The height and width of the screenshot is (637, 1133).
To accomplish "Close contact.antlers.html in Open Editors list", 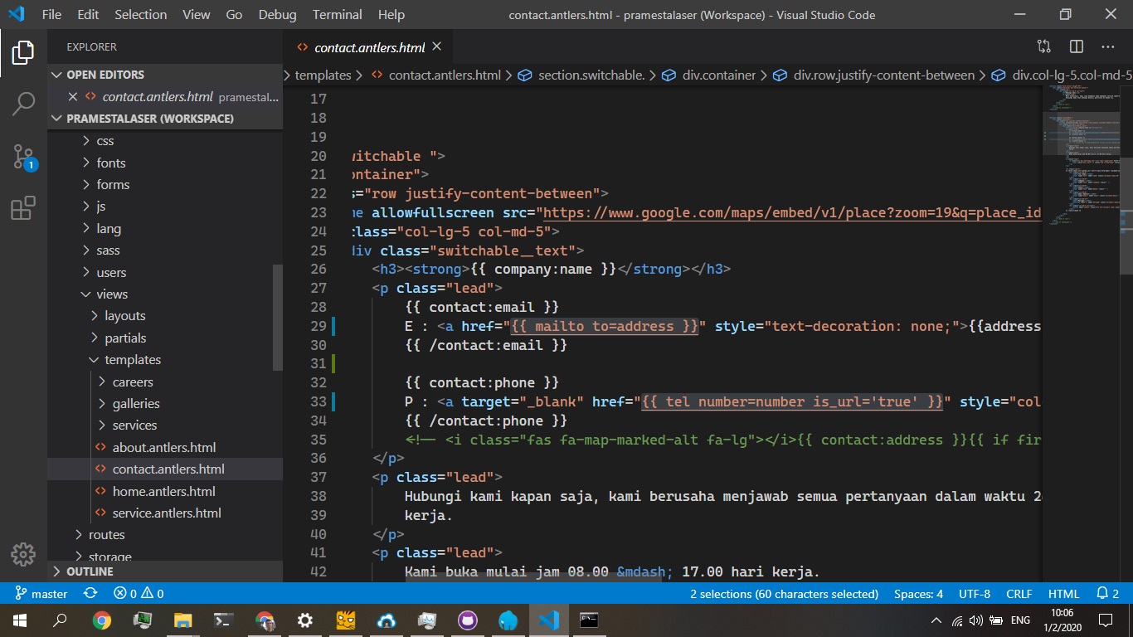I will pyautogui.click(x=72, y=96).
